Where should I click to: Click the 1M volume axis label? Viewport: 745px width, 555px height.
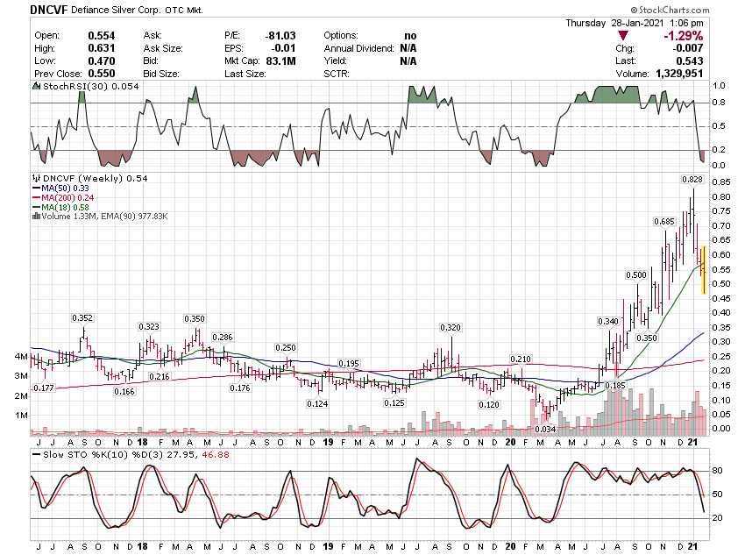coord(21,416)
